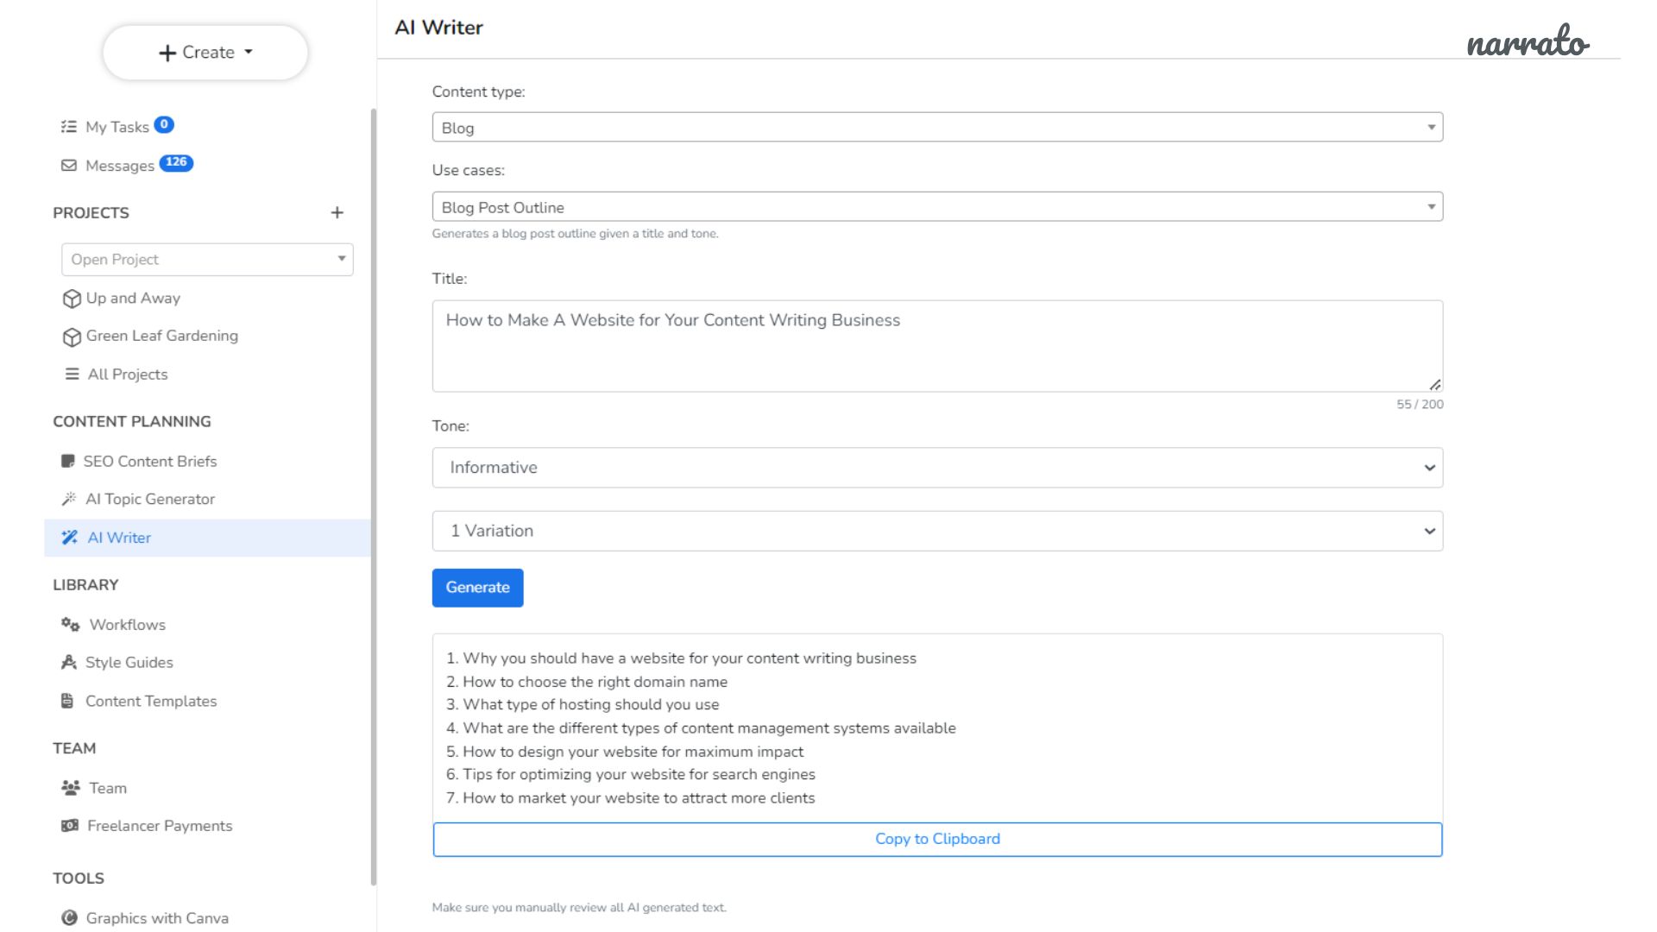1657x932 pixels.
Task: Open the Projects section expander
Action: coord(337,213)
